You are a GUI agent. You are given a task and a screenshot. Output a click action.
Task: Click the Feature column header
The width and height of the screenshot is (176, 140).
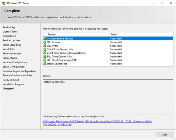[x=78, y=34]
